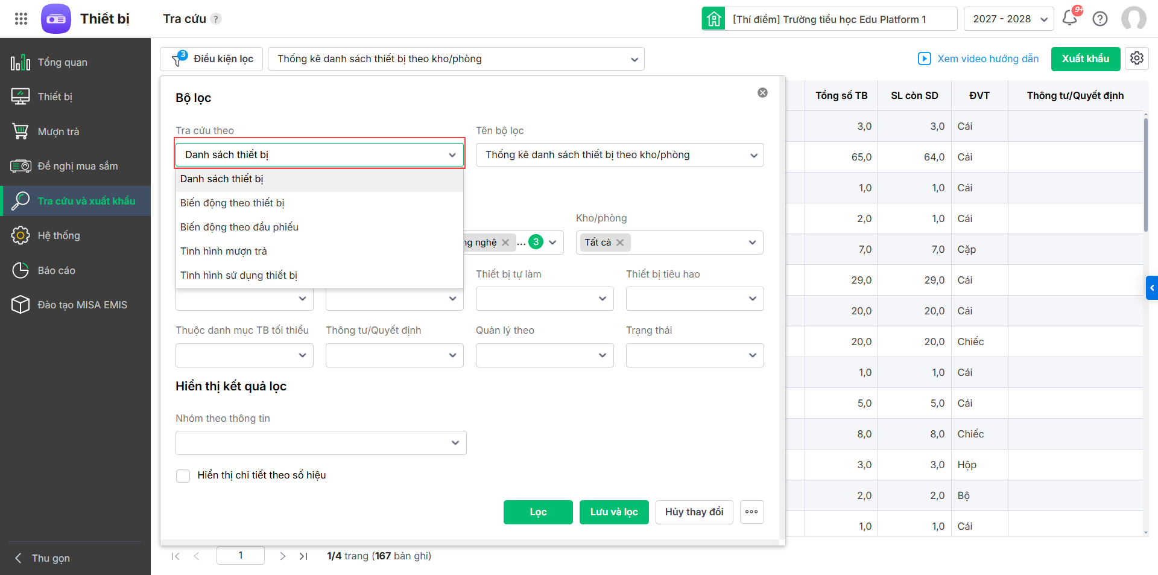
Task: Open table settings gear icon
Action: pyautogui.click(x=1137, y=59)
